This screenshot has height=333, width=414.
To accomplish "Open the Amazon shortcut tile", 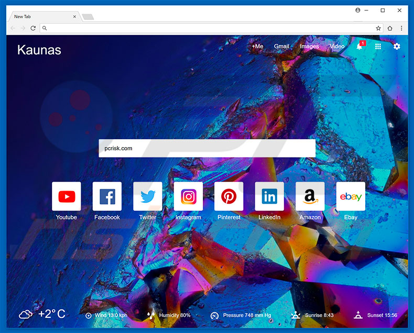I will tap(310, 196).
